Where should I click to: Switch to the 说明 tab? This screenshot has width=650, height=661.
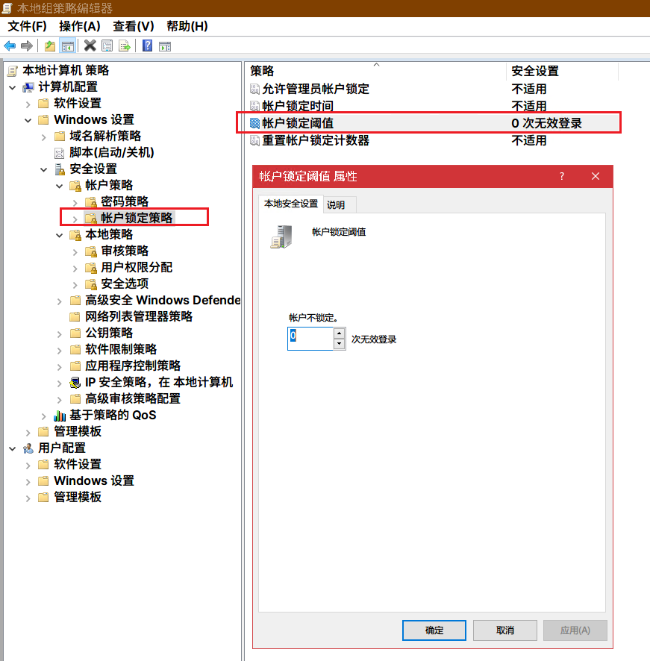click(336, 205)
